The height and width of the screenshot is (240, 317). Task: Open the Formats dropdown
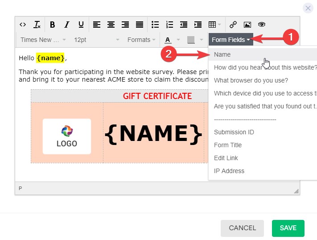pos(141,40)
